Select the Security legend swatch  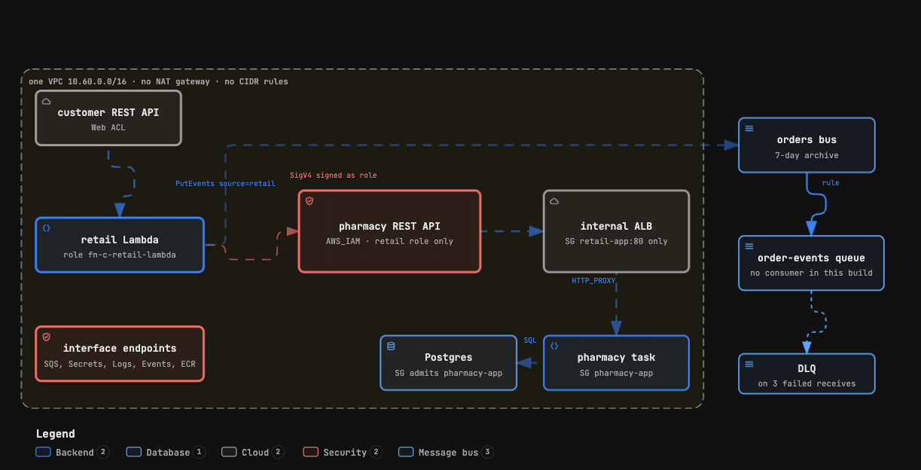310,452
